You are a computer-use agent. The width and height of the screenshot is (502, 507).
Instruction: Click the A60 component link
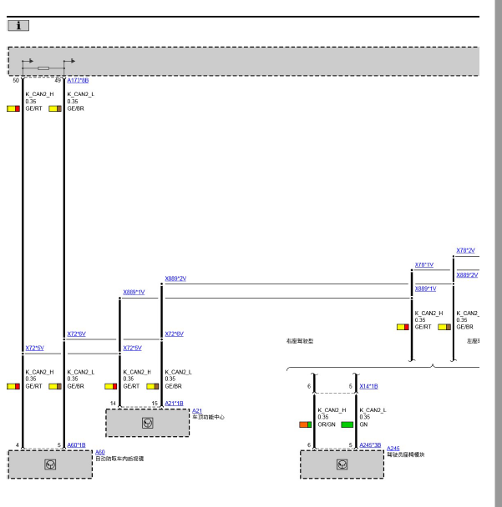pos(100,452)
